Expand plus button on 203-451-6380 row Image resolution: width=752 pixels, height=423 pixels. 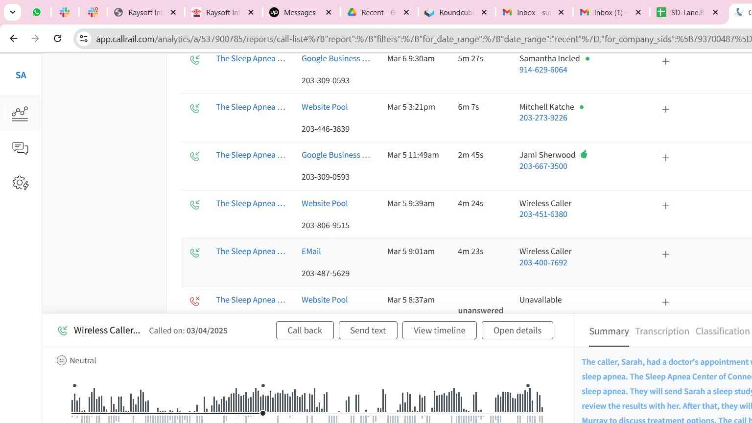pos(665,206)
